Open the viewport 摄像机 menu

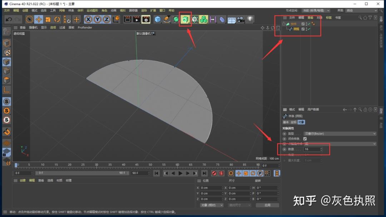coord(33,27)
